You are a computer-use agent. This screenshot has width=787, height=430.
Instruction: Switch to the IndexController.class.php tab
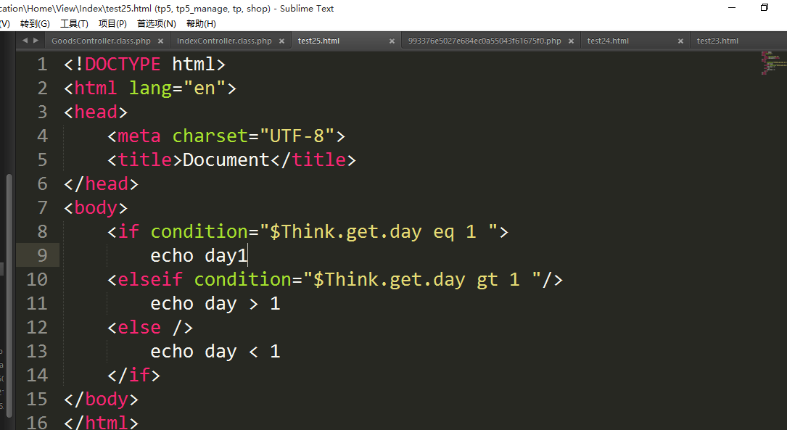pos(224,41)
